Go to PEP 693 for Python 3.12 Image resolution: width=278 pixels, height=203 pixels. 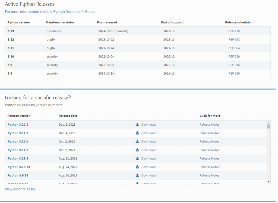click(x=234, y=40)
